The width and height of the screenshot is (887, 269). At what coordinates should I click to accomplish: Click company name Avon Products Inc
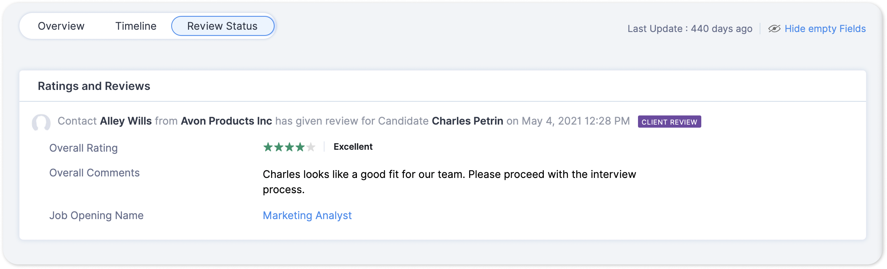pos(226,121)
